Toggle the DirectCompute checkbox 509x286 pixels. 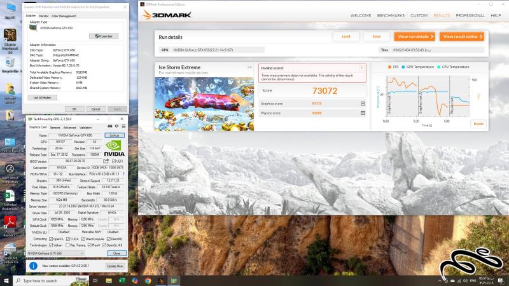(x=83, y=239)
